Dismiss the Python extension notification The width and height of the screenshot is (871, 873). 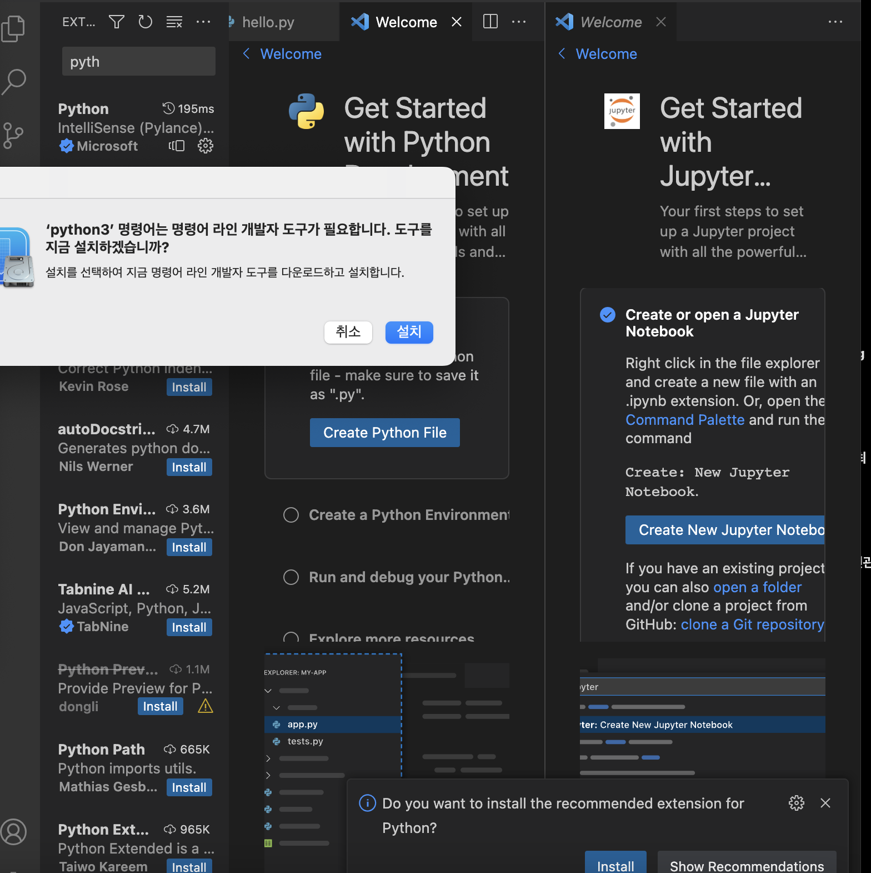(825, 803)
